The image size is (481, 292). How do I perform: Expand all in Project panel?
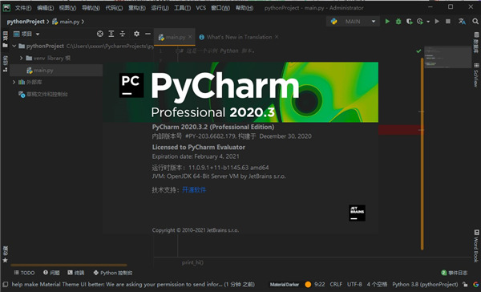(111, 34)
